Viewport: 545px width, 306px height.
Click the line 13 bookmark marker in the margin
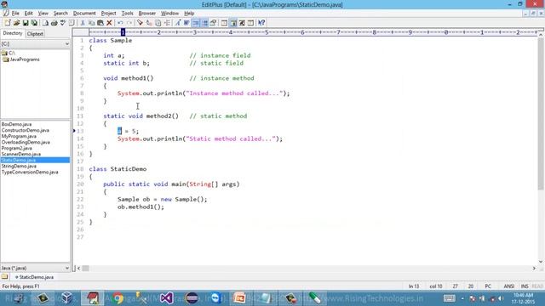click(74, 131)
